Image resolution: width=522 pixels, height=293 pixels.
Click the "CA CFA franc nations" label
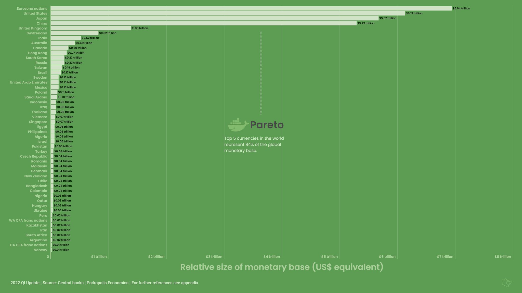(x=29, y=245)
